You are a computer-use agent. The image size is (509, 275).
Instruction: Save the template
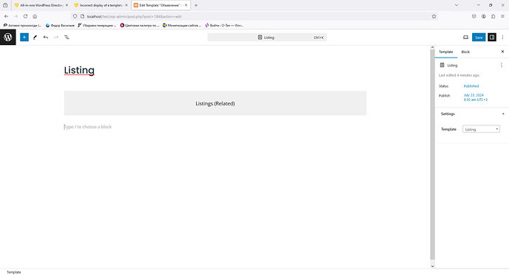pos(479,38)
